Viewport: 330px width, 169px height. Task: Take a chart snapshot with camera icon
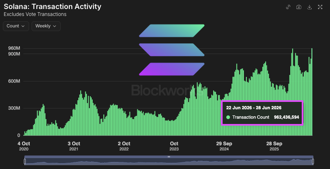(299, 7)
